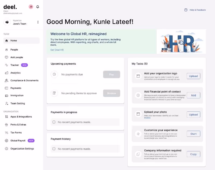The width and height of the screenshot is (215, 170).
Task: Open the notifications bell icon
Action: click(38, 7)
